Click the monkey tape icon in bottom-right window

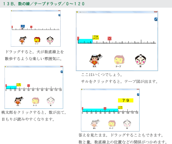112,123
